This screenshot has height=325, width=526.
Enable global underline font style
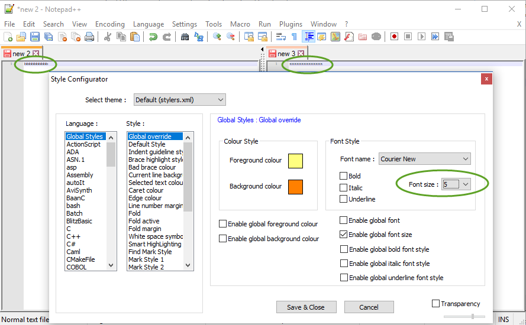pos(344,278)
